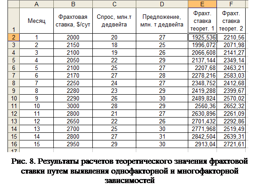Click the 'Месяц' header cell
Image resolution: width=260 pixels, height=188 pixels.
[36, 21]
